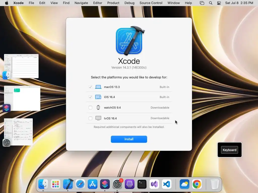This screenshot has width=258, height=193.
Task: Switch to the Finder window thumbnail
Action: 21,66
